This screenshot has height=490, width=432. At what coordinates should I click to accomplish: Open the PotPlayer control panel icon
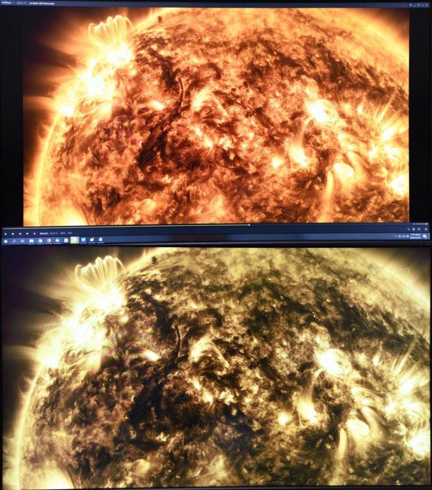(x=413, y=229)
